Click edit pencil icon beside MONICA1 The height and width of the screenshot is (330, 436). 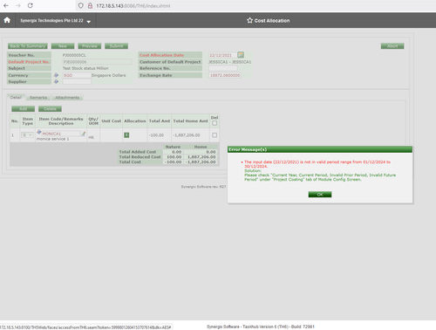83,134
